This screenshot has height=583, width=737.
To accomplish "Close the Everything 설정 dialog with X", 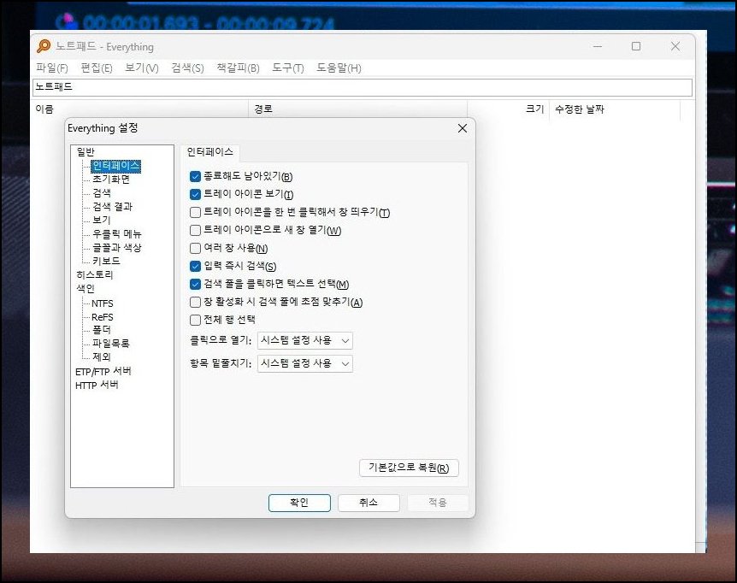I will (462, 128).
